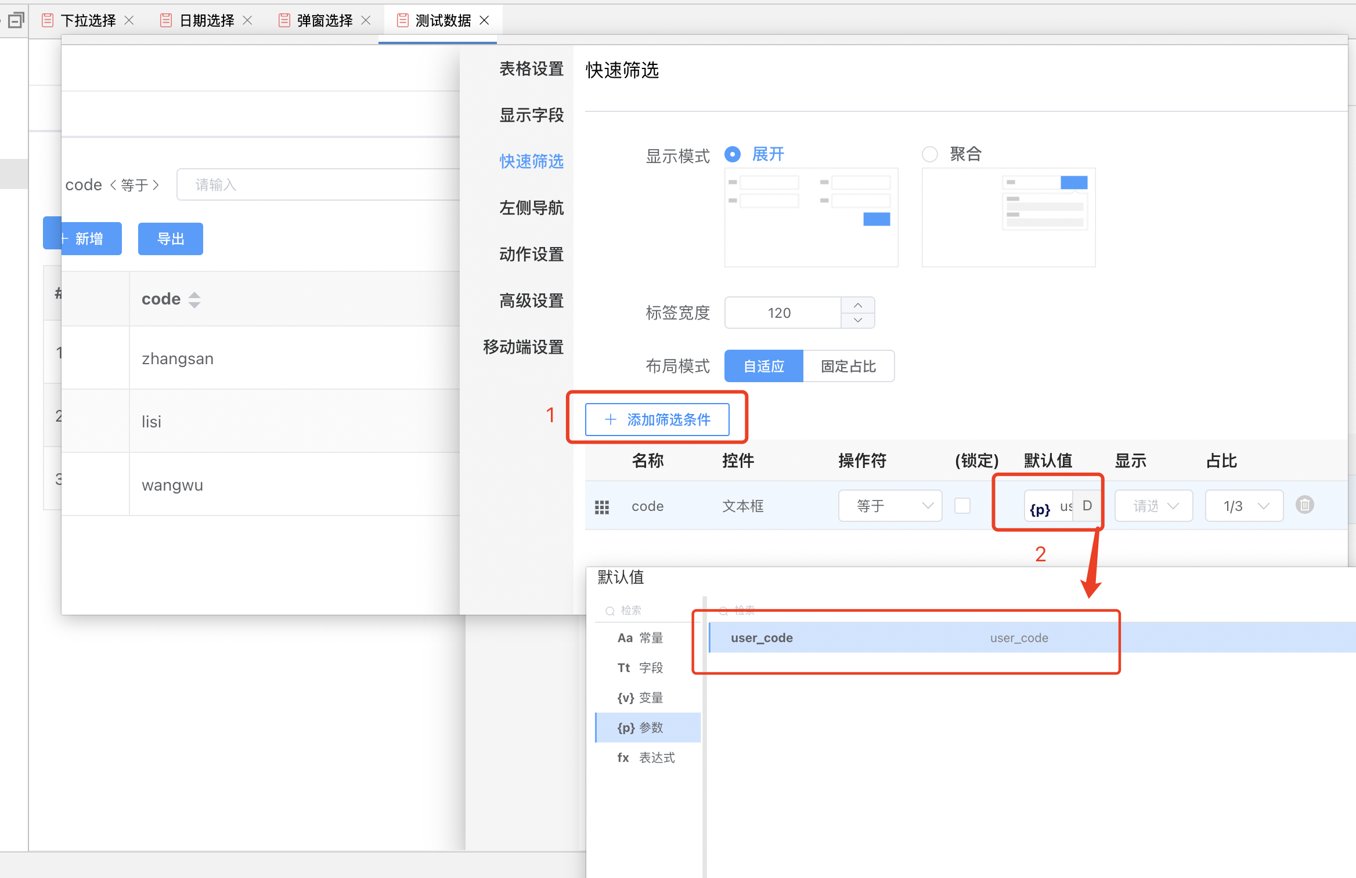Image resolution: width=1356 pixels, height=878 pixels.
Task: Click the D button in default value field
Action: point(1087,506)
